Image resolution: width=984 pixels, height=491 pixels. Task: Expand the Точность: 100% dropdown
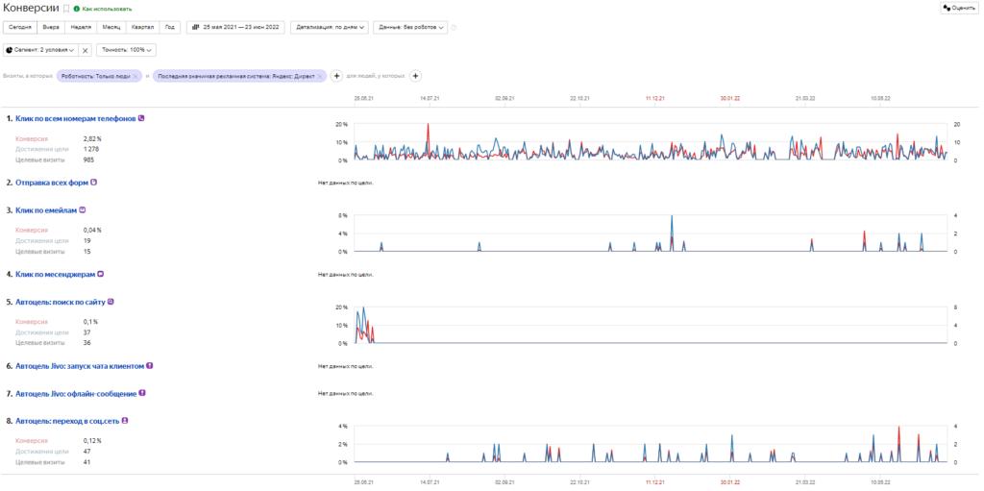pyautogui.click(x=126, y=50)
